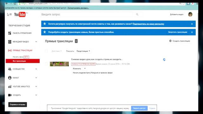Click the star on newsletter banner

pos(45,24)
